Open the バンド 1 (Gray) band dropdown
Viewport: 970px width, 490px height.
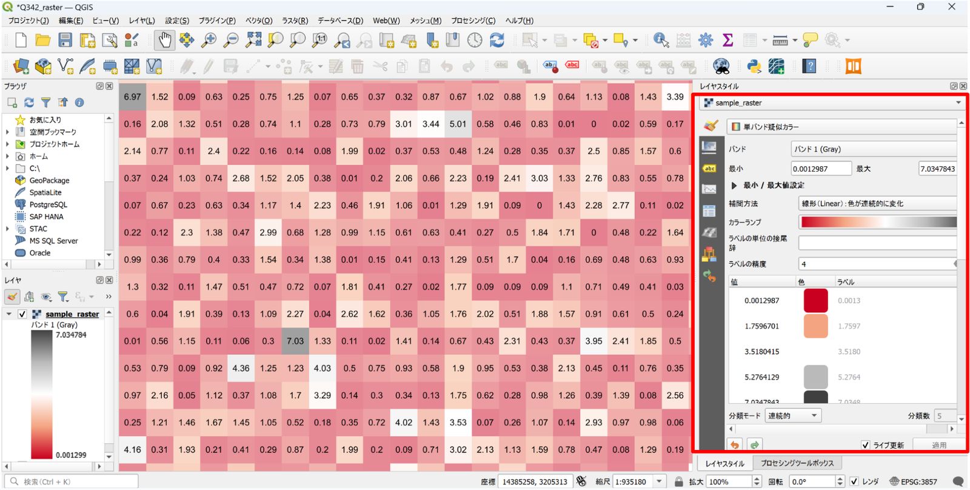[x=874, y=149]
